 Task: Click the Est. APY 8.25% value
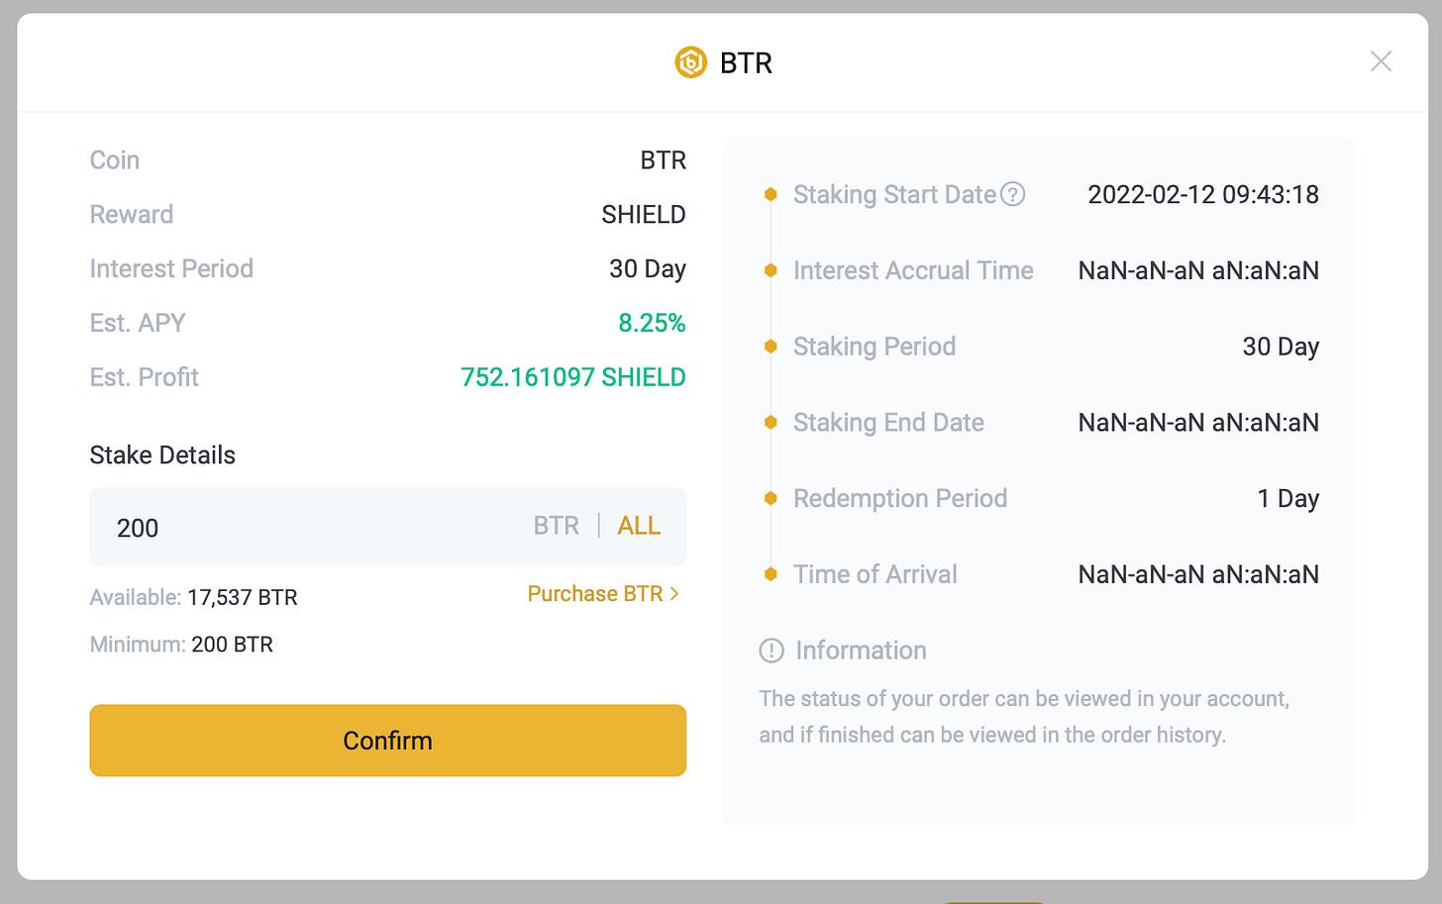[652, 323]
